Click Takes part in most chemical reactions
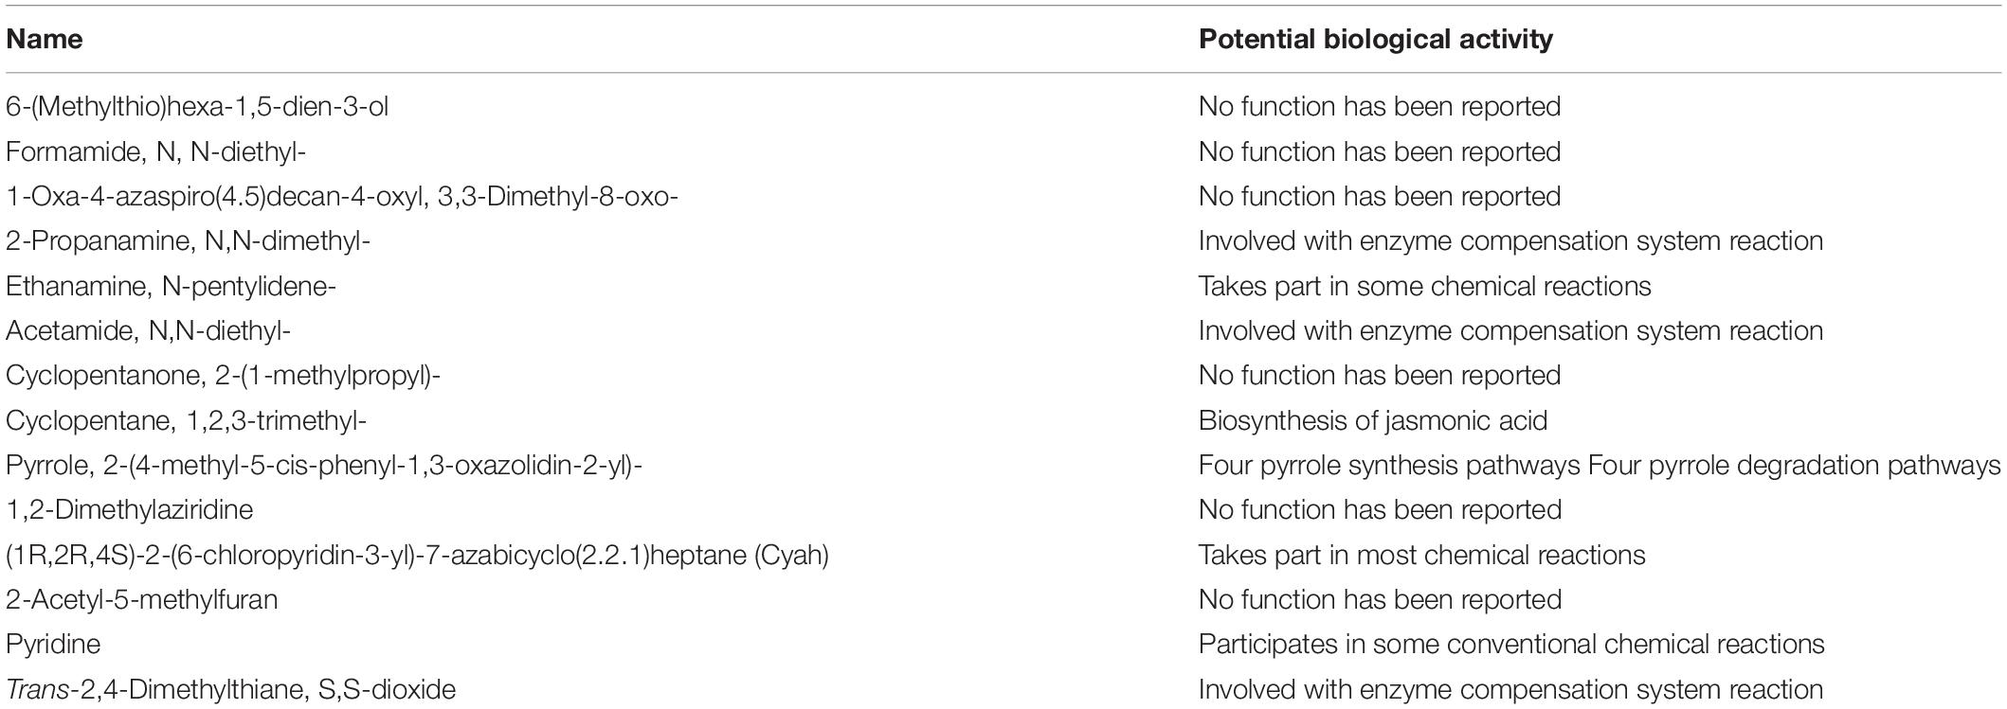 coord(1421,555)
